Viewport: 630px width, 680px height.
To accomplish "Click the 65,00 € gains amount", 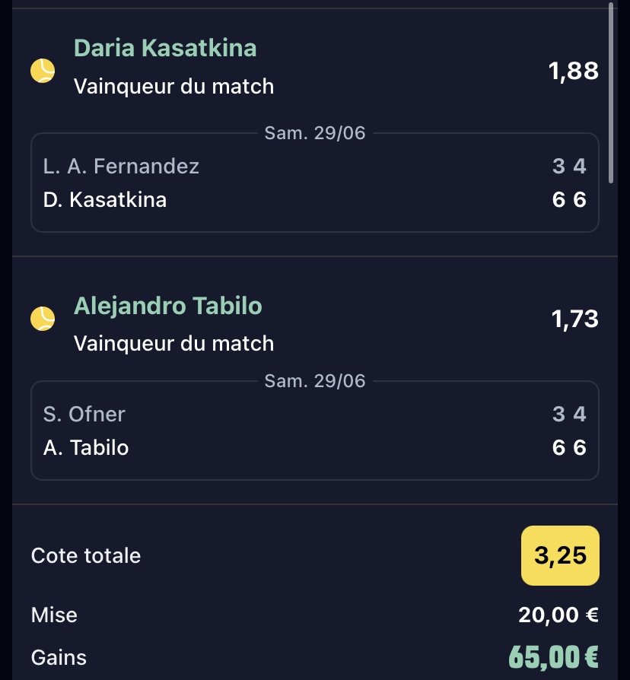I will coord(554,657).
